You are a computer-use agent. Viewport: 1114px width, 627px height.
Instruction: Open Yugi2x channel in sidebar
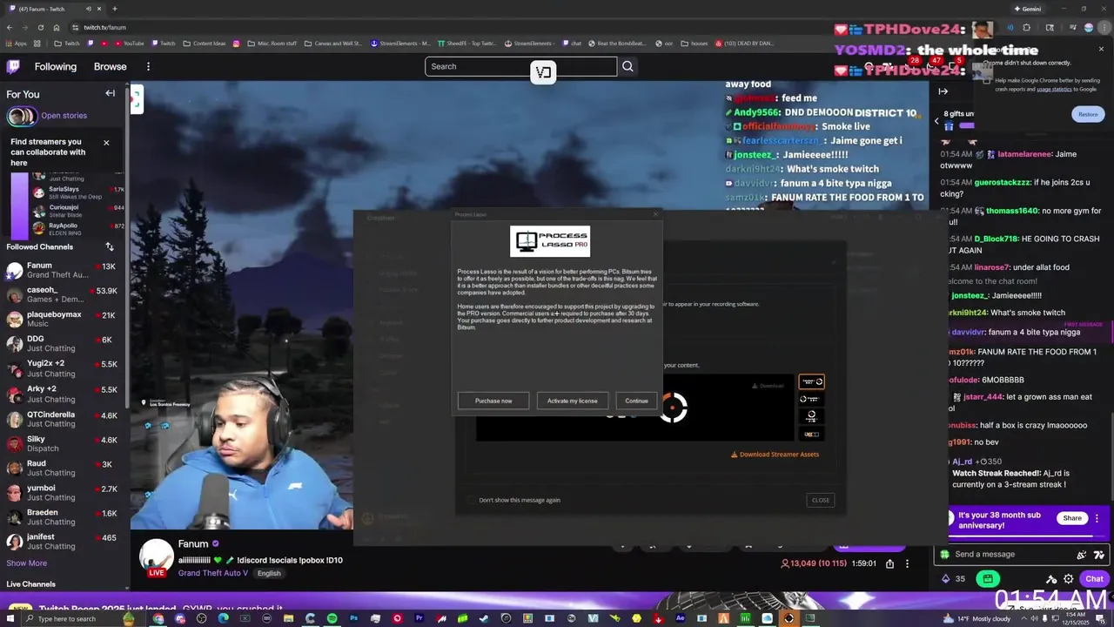[x=64, y=368]
